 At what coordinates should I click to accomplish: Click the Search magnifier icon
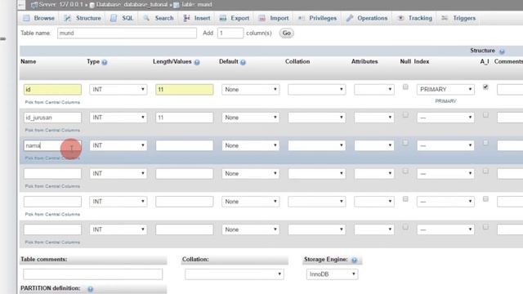[x=146, y=18]
